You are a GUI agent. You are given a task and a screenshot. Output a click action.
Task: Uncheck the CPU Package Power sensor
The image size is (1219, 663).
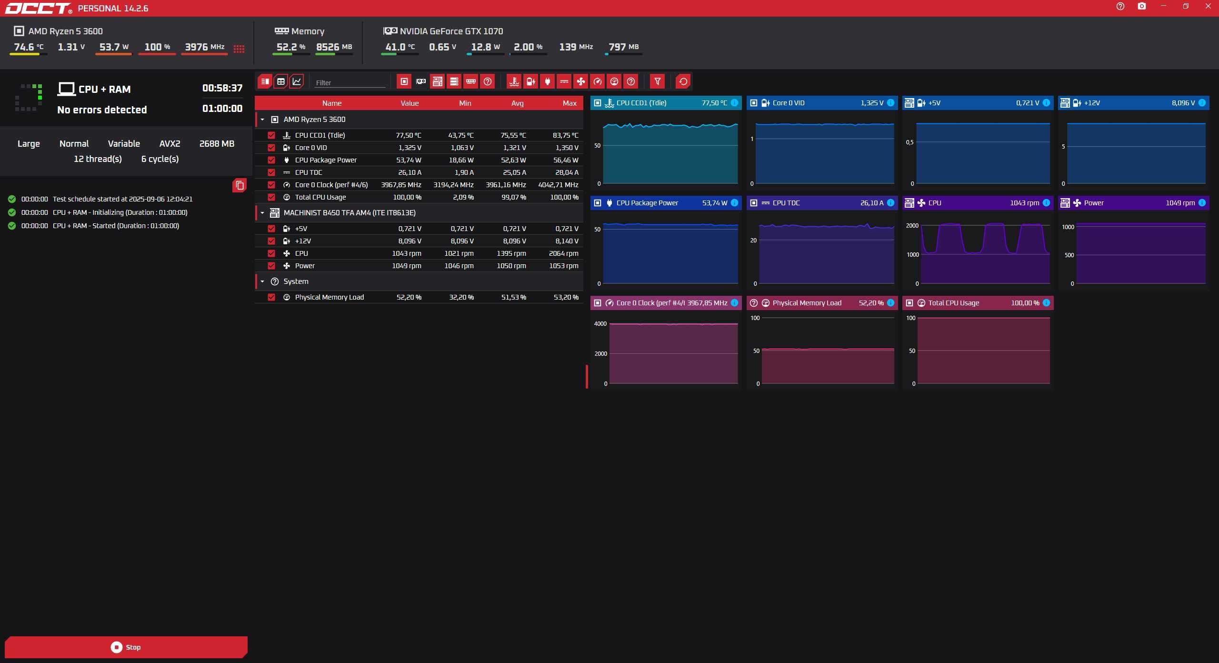(x=271, y=160)
